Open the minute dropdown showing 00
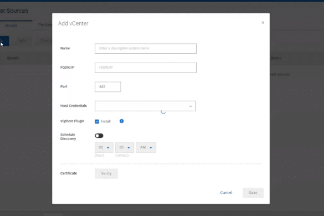 [x=125, y=147]
